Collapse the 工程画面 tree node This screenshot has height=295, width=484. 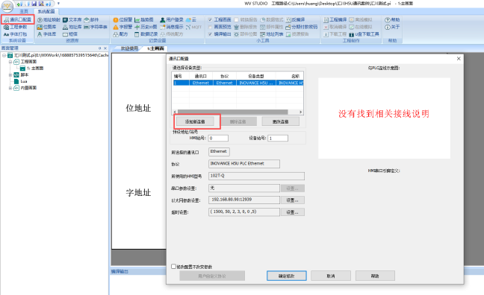point(10,62)
